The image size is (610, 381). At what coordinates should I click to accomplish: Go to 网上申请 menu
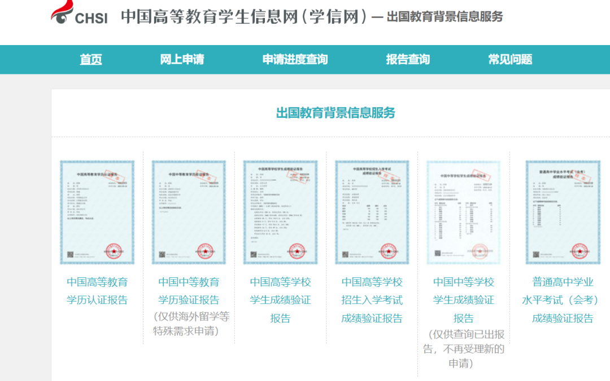(x=182, y=59)
